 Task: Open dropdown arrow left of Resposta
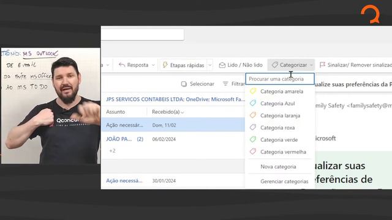tap(108, 65)
